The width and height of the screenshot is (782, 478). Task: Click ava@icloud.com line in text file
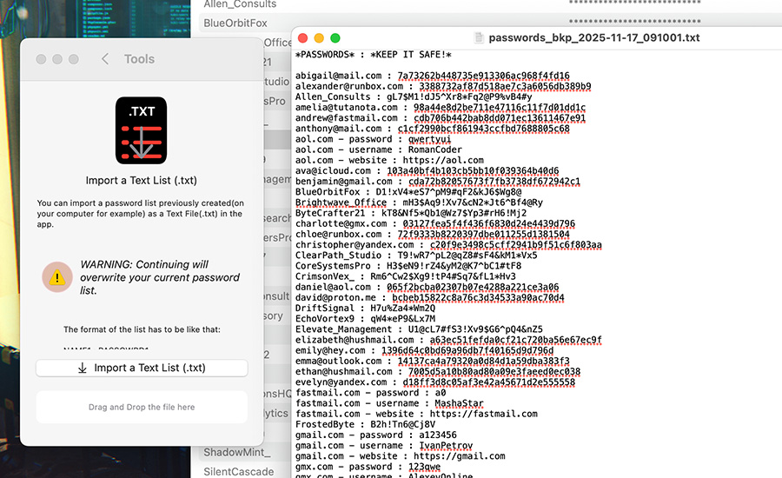tap(427, 170)
